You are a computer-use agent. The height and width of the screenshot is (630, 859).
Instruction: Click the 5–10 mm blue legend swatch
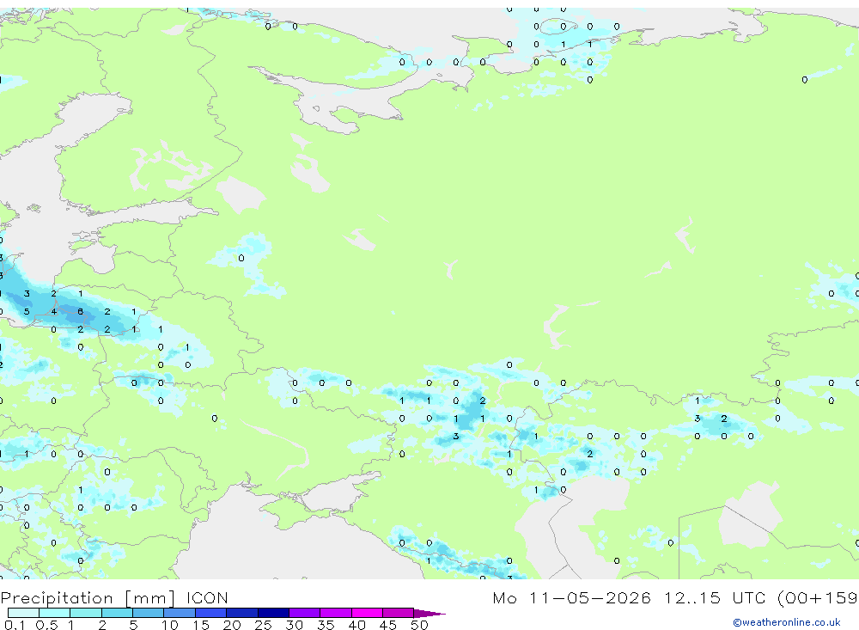click(149, 613)
